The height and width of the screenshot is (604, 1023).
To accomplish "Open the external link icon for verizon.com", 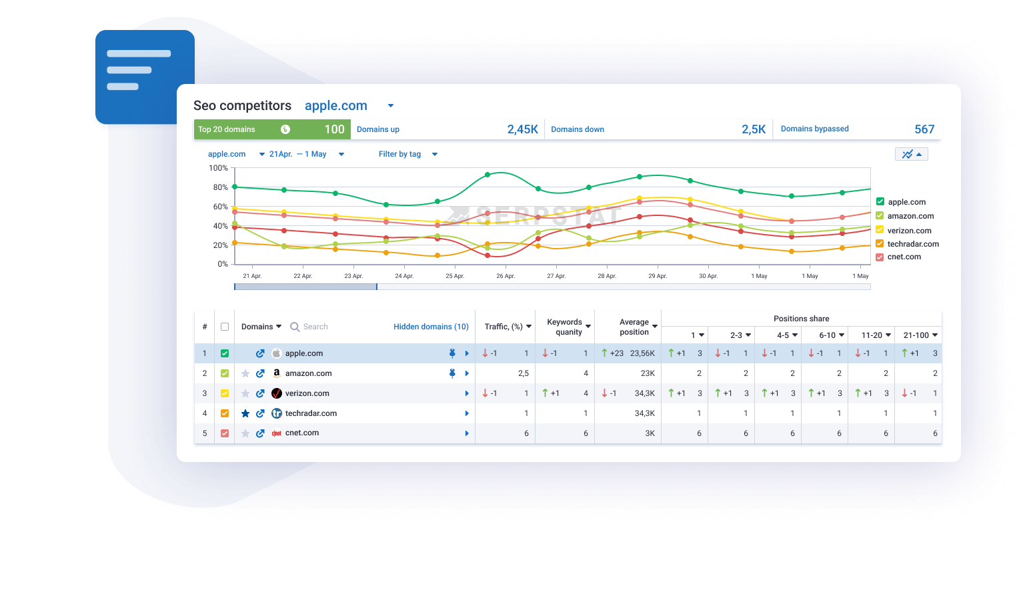I will point(260,393).
